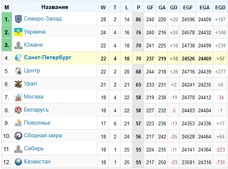Click the Поволжье ship logo icon
The width and height of the screenshot is (228, 169).
point(18,123)
